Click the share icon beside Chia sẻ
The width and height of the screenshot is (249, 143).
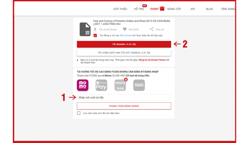pyautogui.click(x=152, y=29)
